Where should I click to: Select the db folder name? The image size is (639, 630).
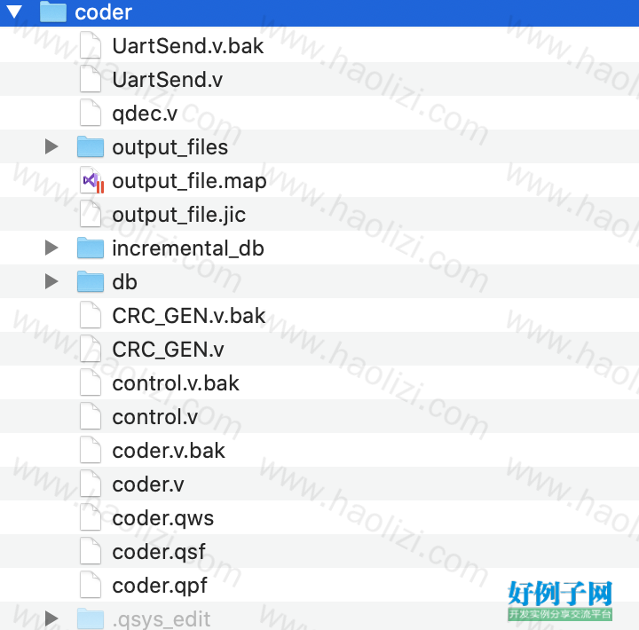(x=125, y=282)
